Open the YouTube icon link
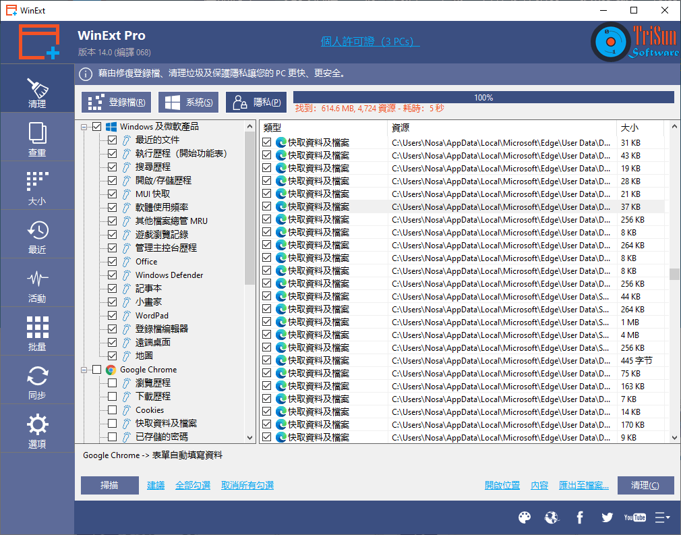The image size is (681, 535). point(634,517)
